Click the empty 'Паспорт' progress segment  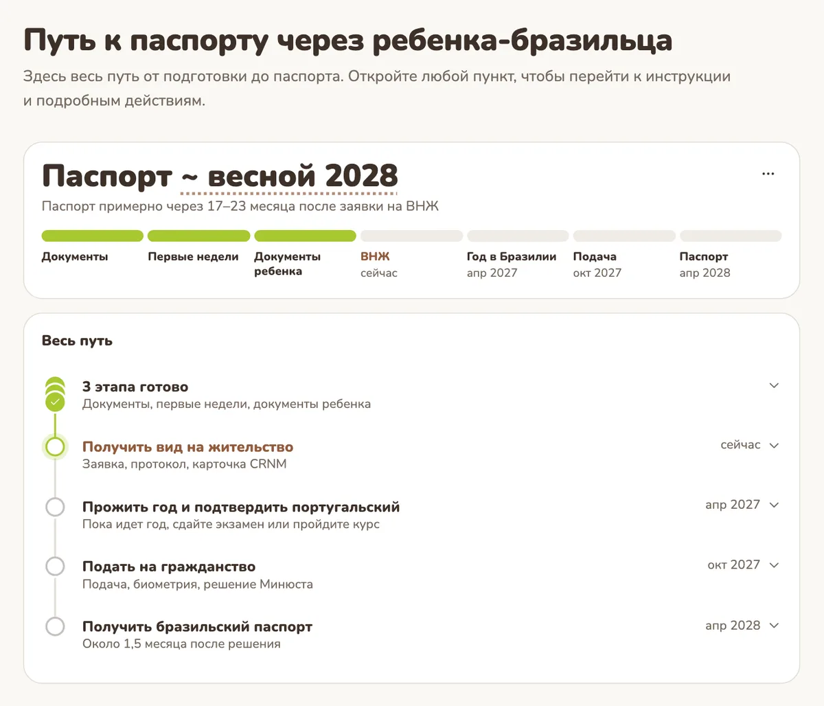click(x=731, y=236)
